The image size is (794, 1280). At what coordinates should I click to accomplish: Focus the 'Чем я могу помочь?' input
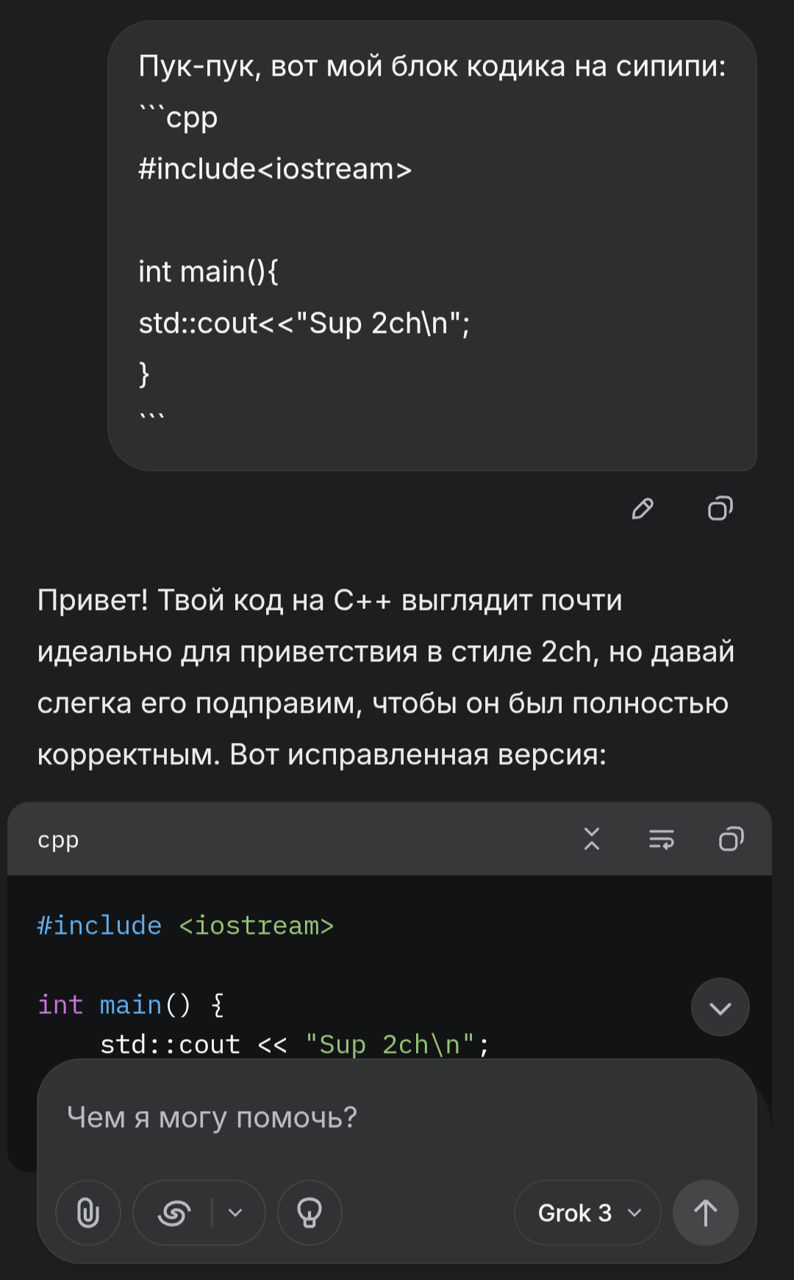click(x=397, y=1118)
